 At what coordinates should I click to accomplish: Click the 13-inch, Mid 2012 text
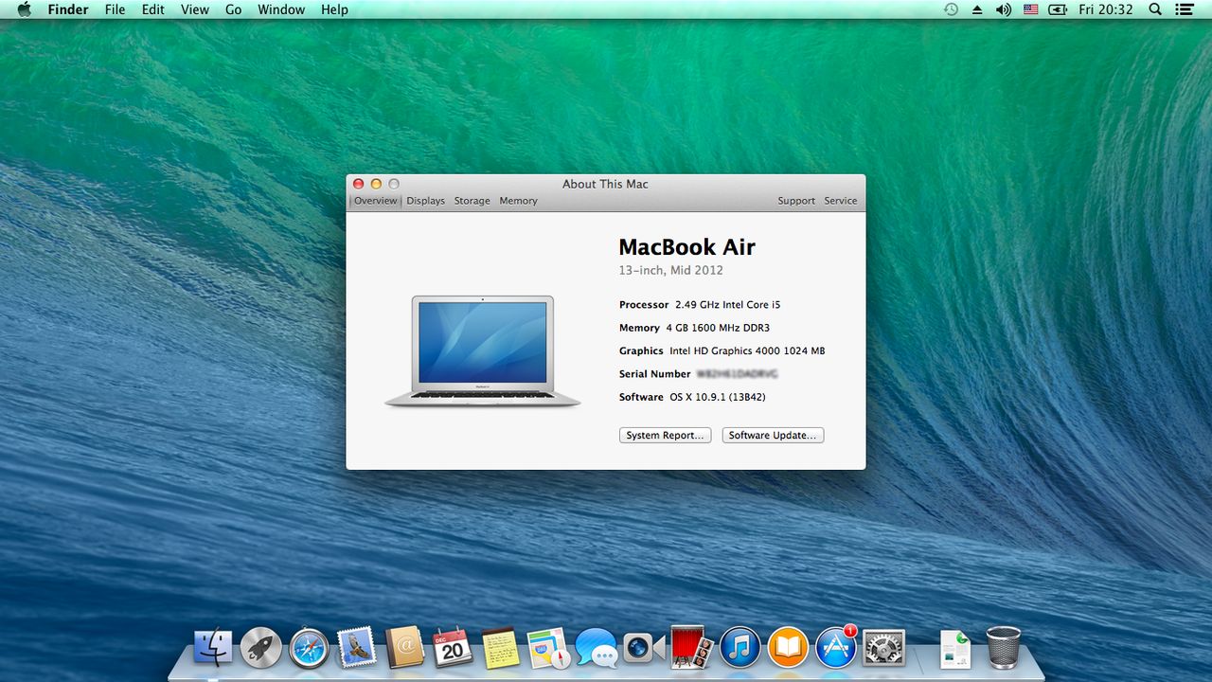click(x=670, y=270)
